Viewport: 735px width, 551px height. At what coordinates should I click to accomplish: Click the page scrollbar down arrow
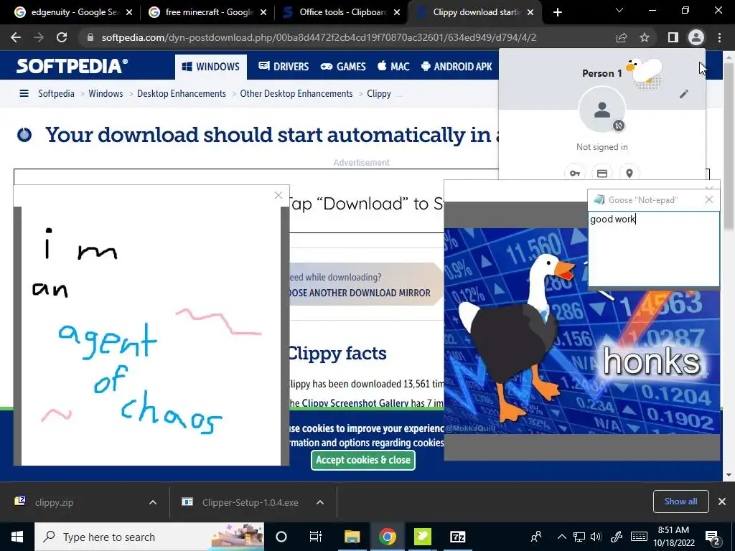pyautogui.click(x=729, y=475)
